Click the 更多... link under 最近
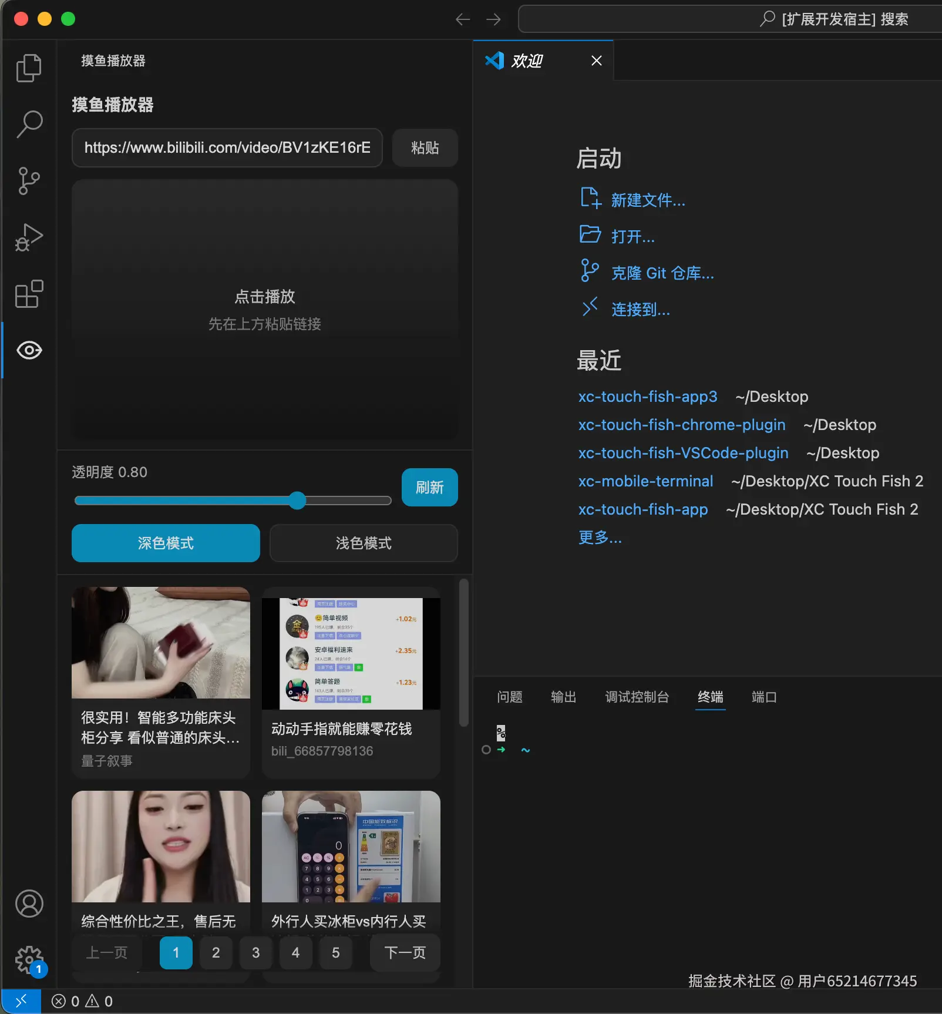Screen dimensions: 942x1014 tap(600, 538)
